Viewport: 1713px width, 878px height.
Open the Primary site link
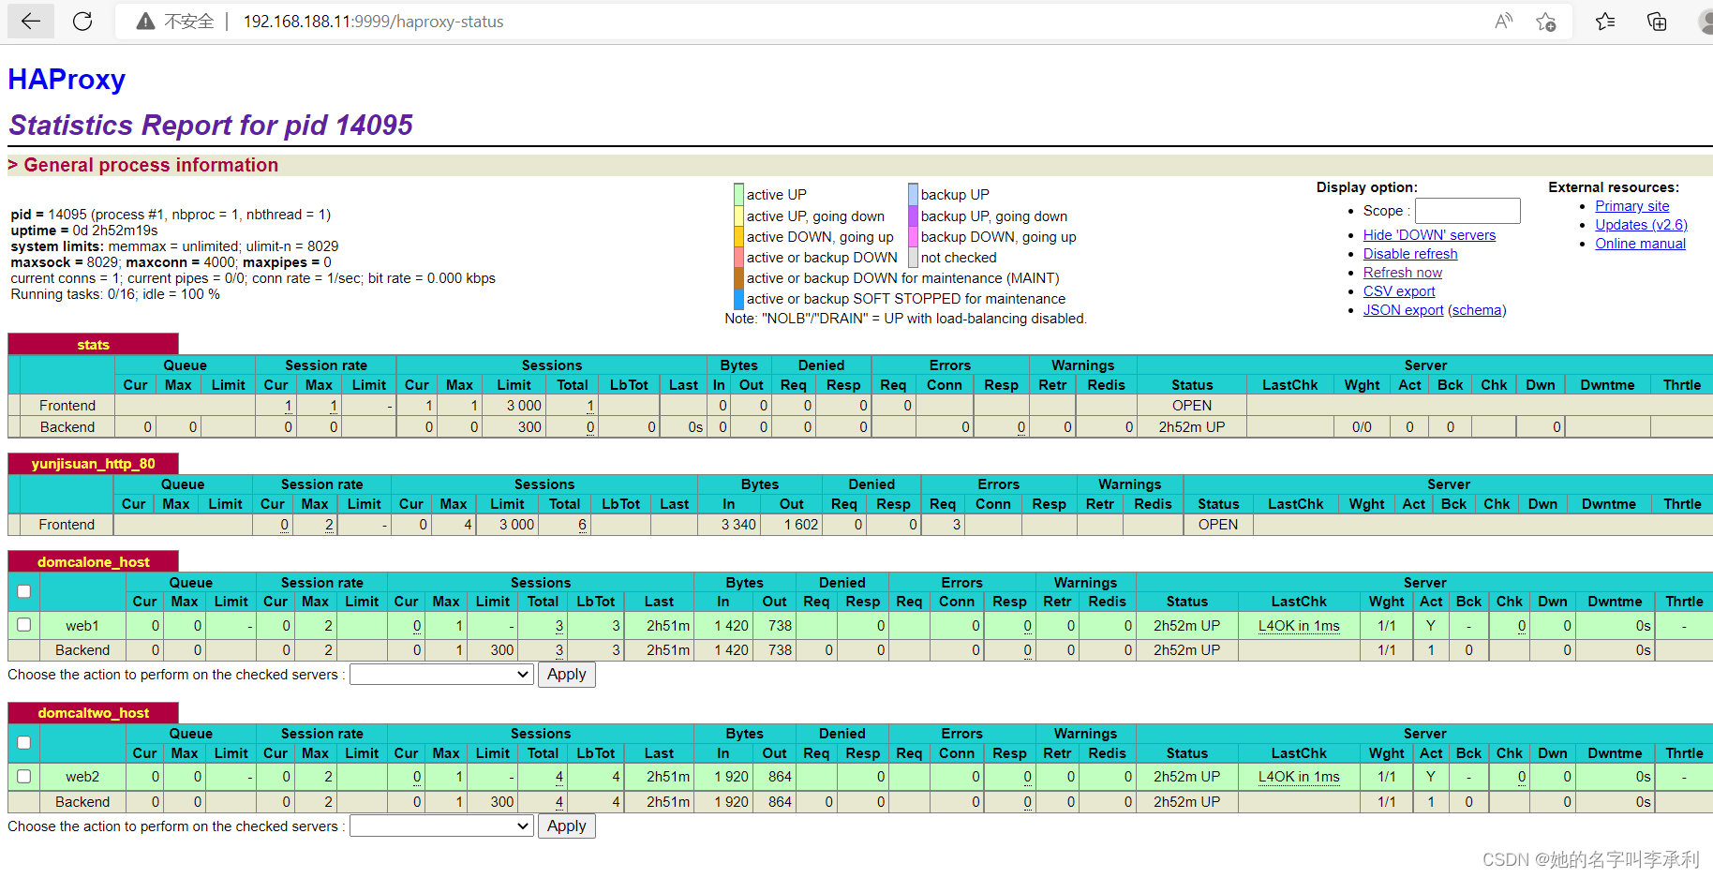[x=1632, y=206]
